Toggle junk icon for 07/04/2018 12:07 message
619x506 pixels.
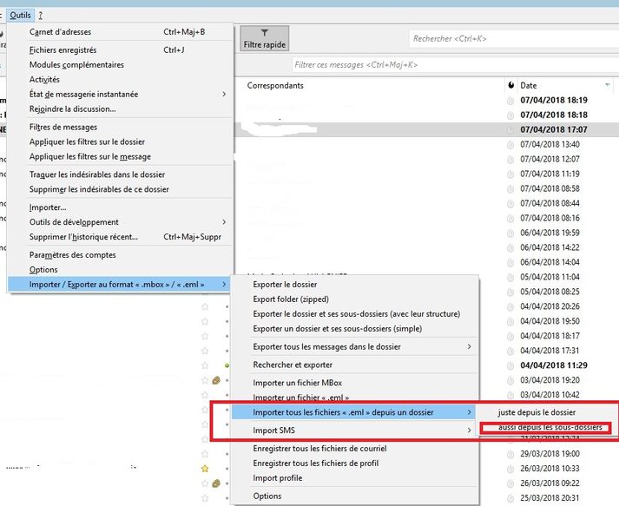510,160
